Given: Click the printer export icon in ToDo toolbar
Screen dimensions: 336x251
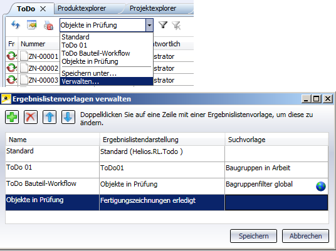Looking at the screenshot, I should 48,26.
